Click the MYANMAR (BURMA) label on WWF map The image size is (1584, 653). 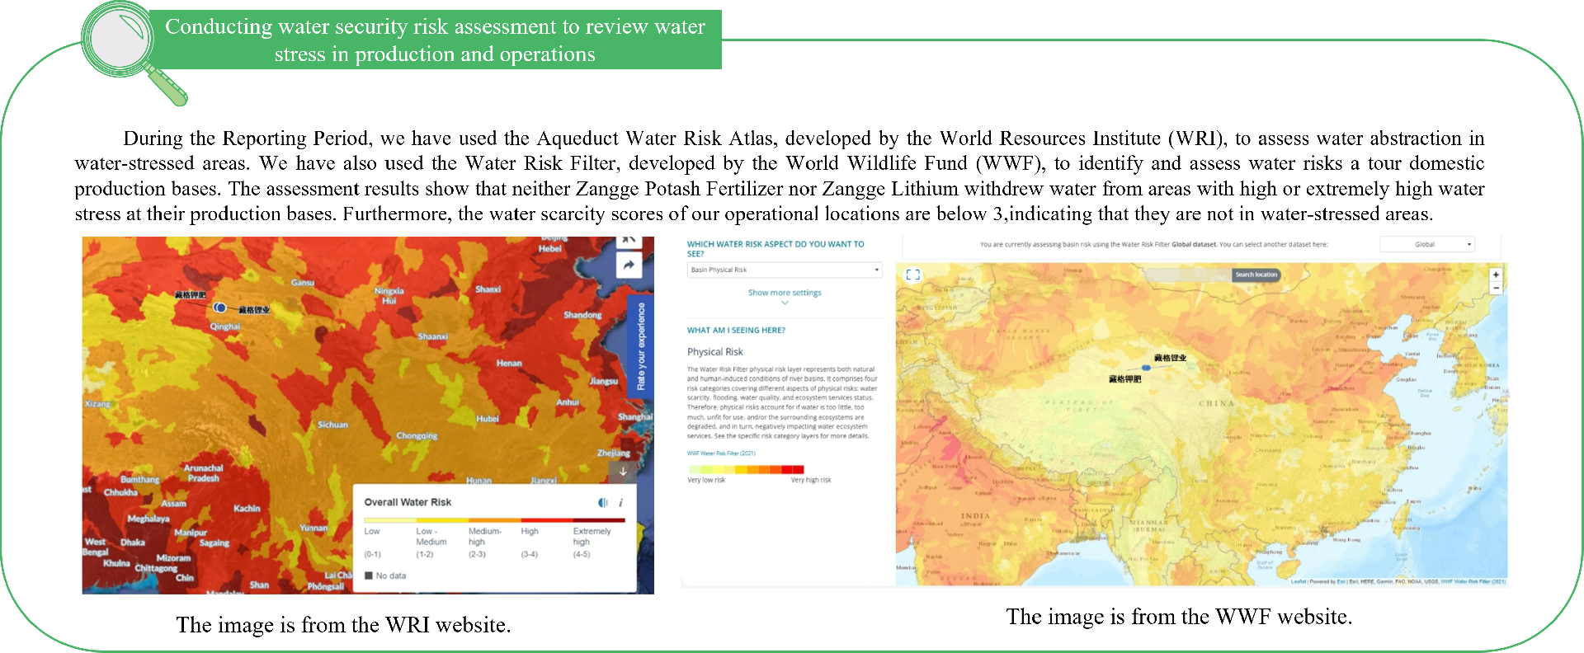[x=1148, y=525]
